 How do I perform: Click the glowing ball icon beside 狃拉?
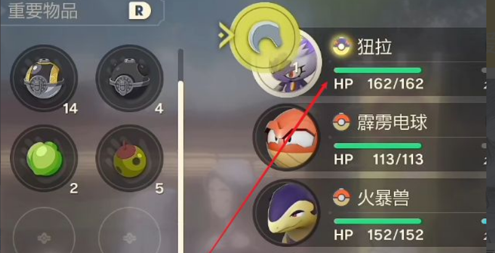342,46
